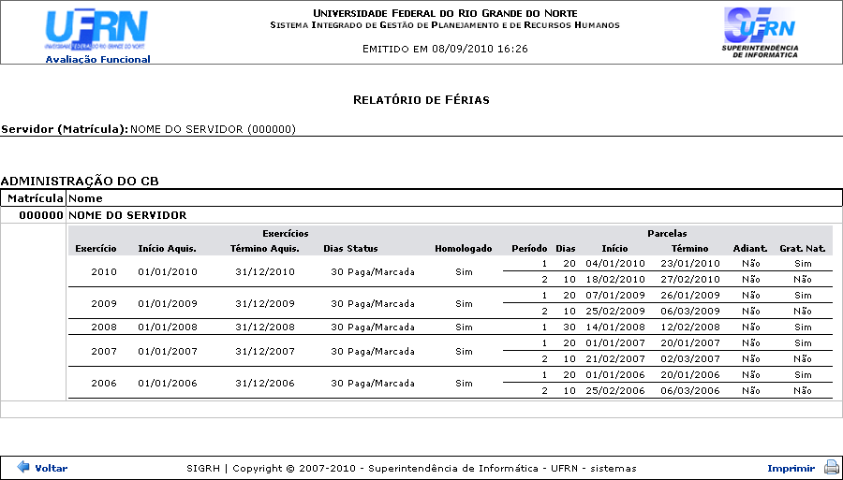Click the SIGRH copyright footer text
The height and width of the screenshot is (480, 843).
click(x=411, y=468)
